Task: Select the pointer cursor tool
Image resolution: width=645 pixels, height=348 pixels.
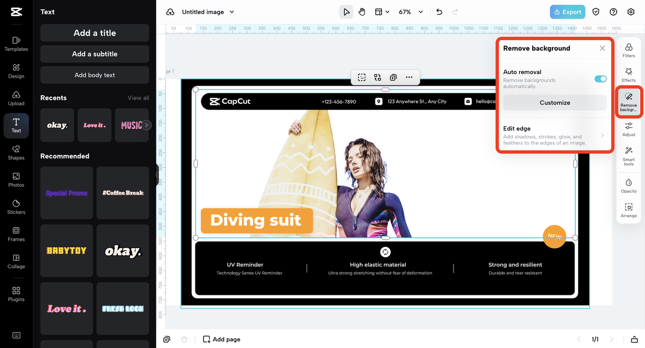Action: tap(346, 12)
